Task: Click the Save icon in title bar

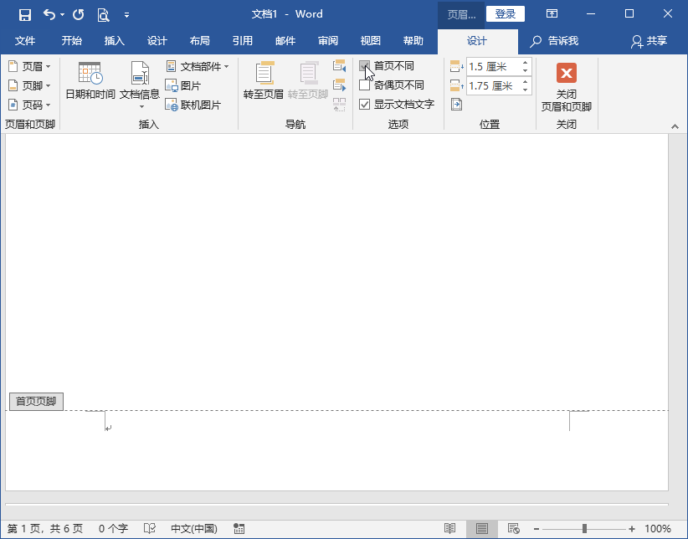Action: (x=24, y=14)
